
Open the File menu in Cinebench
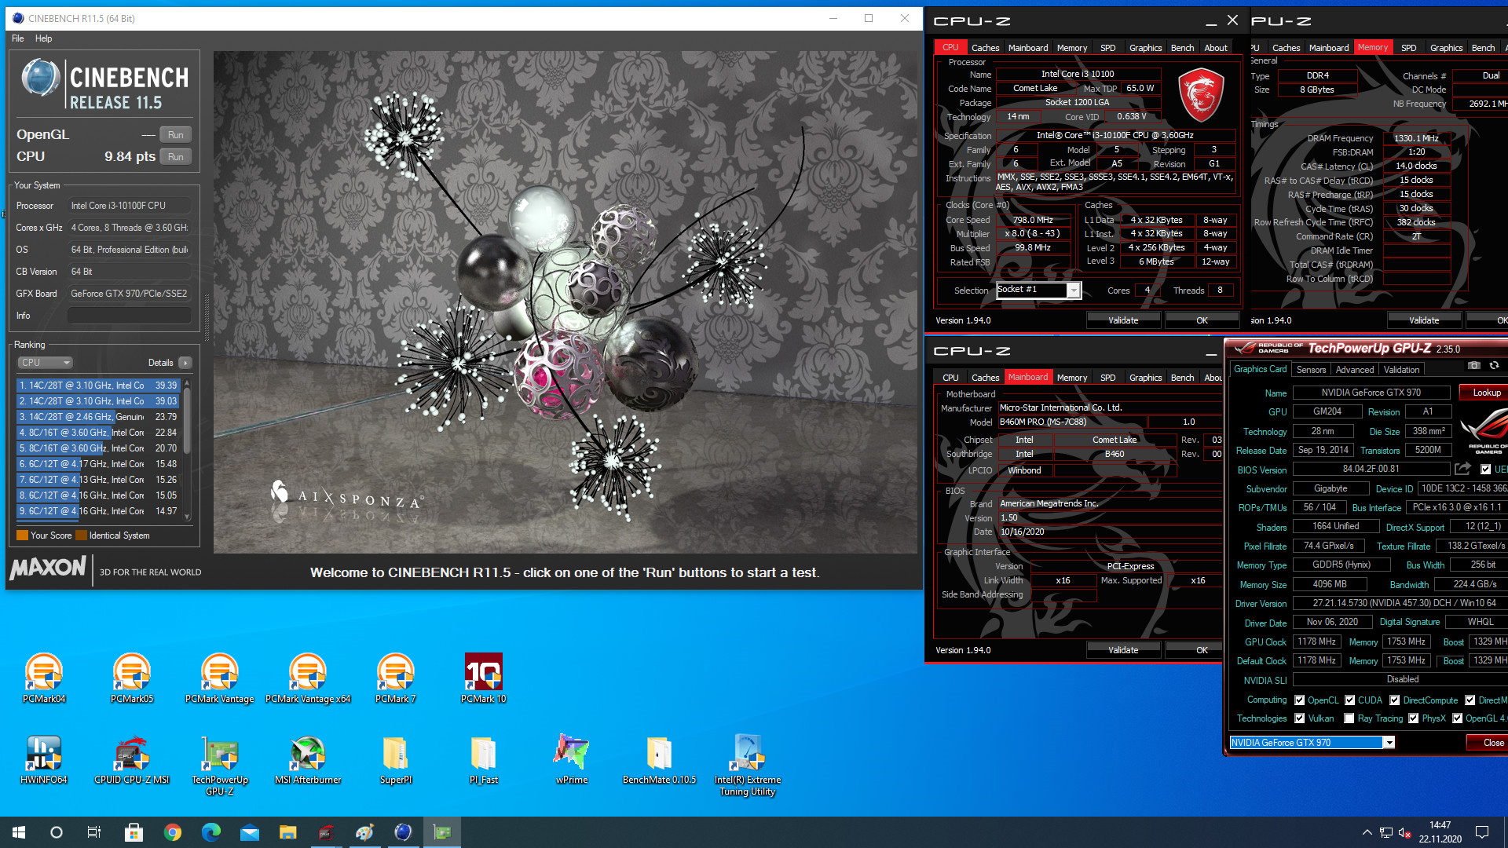coord(18,38)
